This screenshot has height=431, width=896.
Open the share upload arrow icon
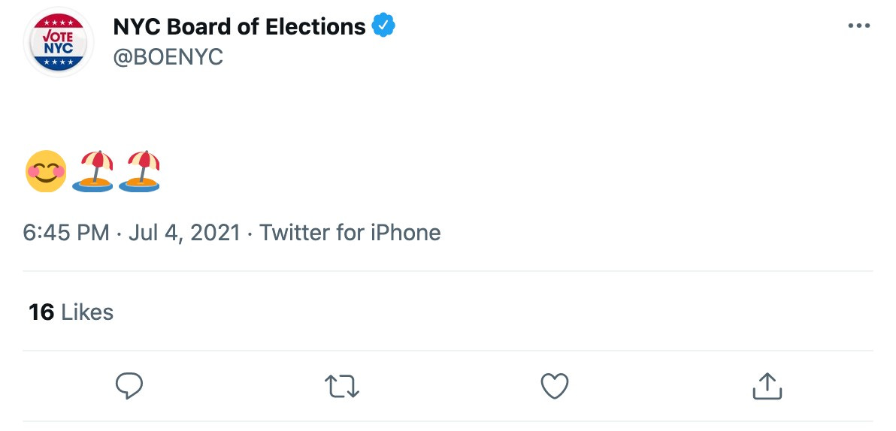click(x=767, y=386)
